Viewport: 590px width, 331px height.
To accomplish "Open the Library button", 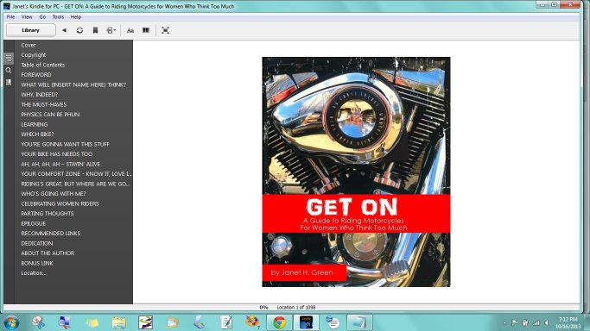I will tap(31, 30).
